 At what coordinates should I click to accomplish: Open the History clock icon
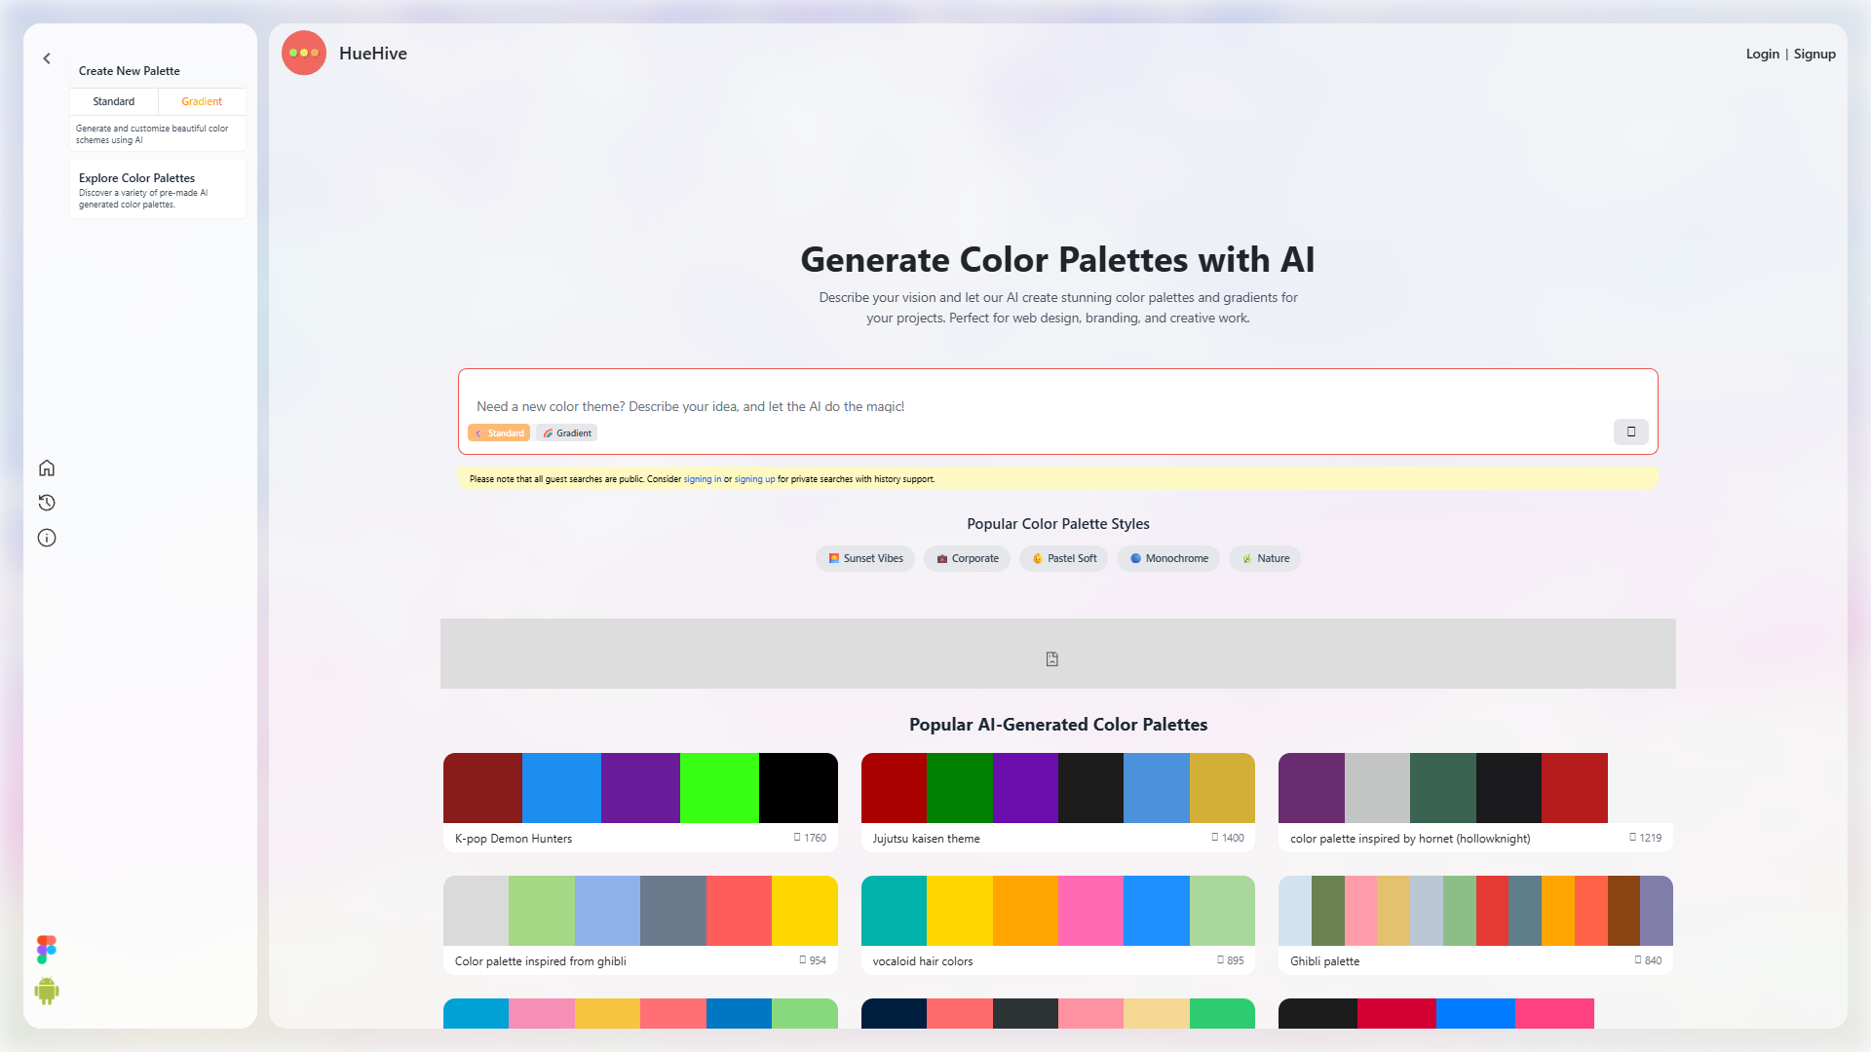[47, 503]
